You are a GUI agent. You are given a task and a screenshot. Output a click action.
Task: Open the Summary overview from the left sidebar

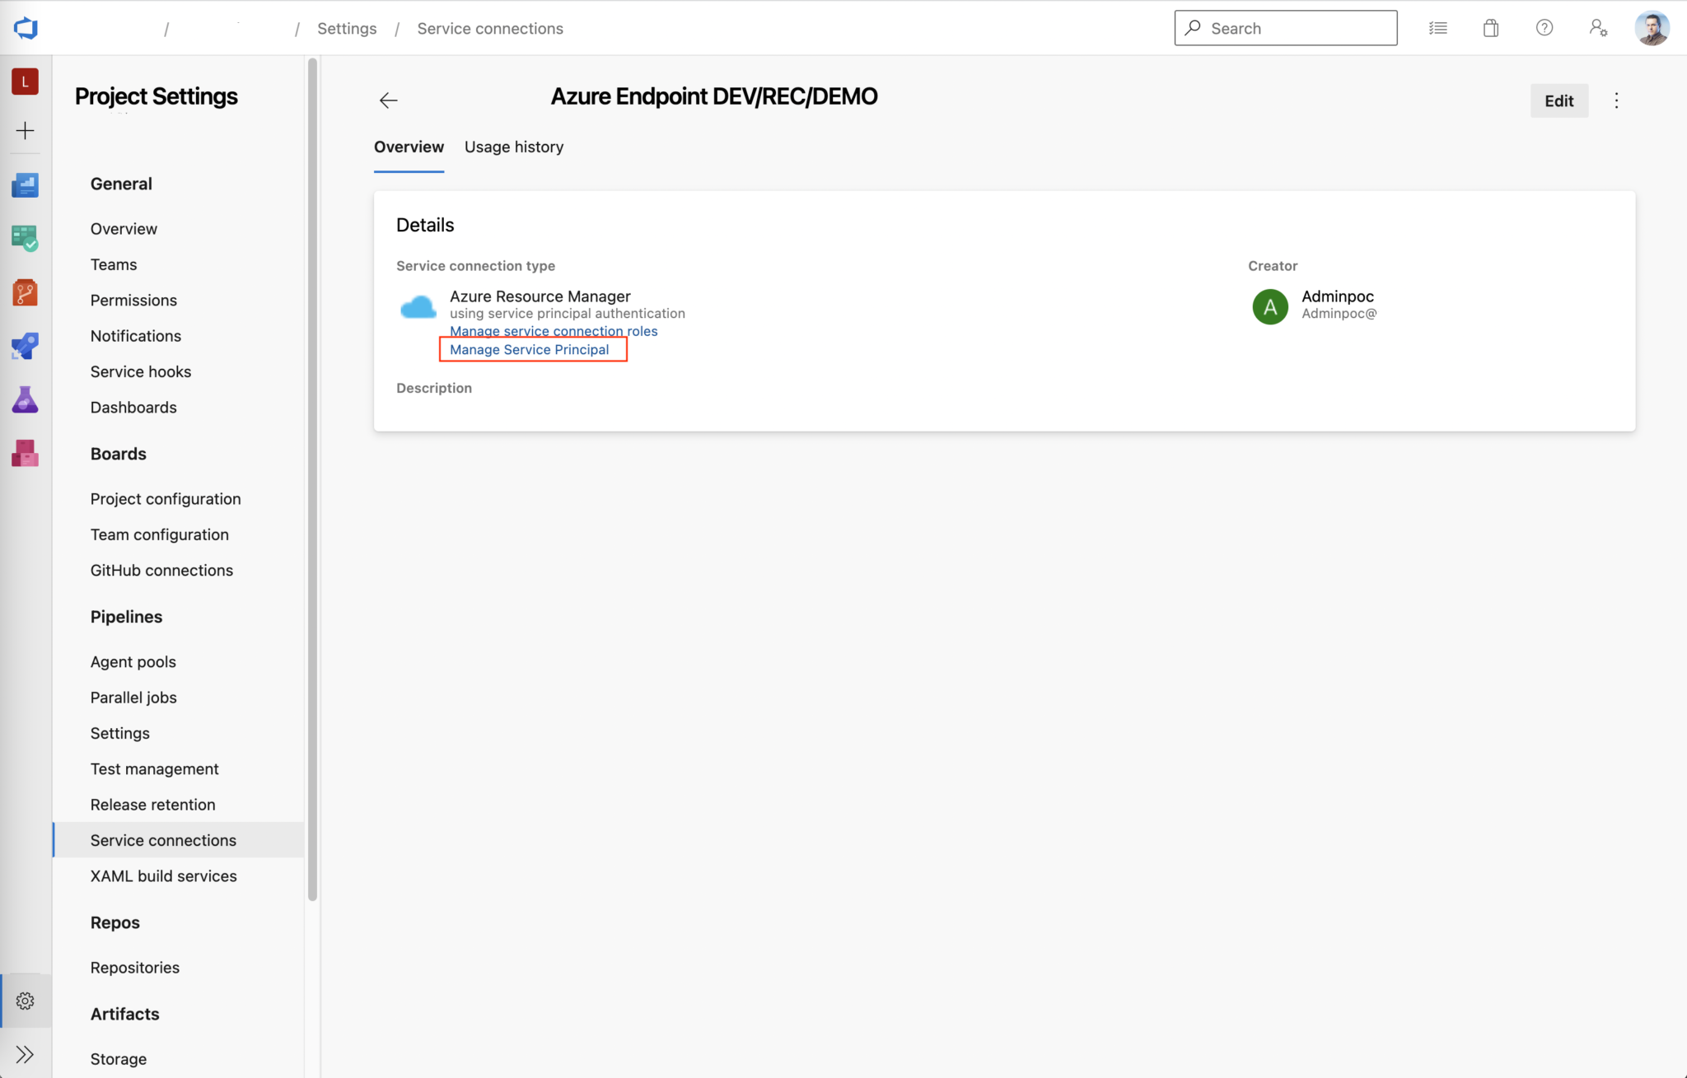[x=25, y=184]
